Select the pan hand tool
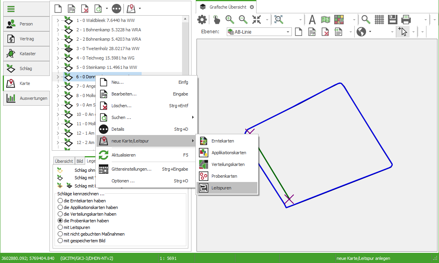This screenshot has height=263, width=439. coord(217,20)
